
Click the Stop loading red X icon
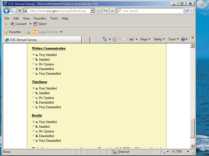click(x=112, y=11)
